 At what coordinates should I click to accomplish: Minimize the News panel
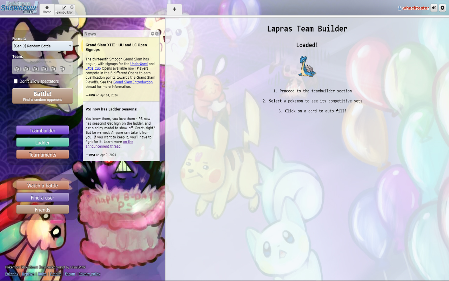click(x=153, y=33)
